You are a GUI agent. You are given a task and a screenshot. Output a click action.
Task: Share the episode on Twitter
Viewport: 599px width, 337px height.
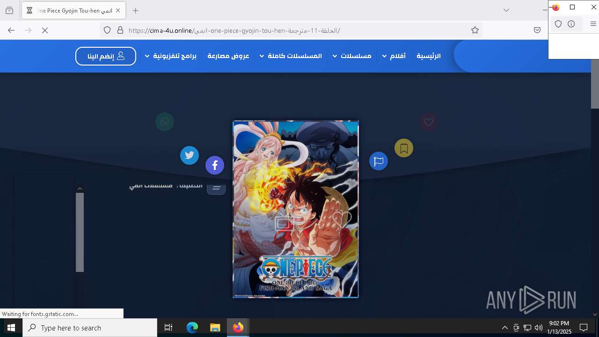[x=190, y=155]
